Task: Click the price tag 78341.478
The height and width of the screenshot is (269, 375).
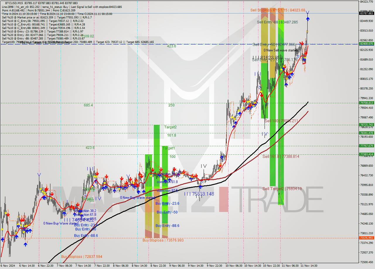Action: [366, 133]
